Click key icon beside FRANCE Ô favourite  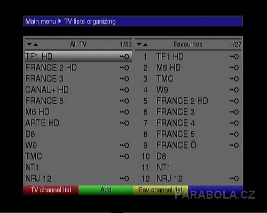[234, 145]
